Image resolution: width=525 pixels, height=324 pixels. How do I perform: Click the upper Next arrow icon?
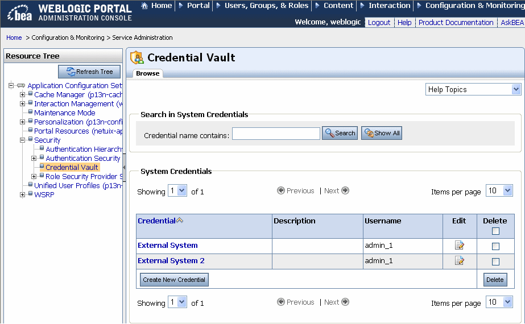point(345,190)
